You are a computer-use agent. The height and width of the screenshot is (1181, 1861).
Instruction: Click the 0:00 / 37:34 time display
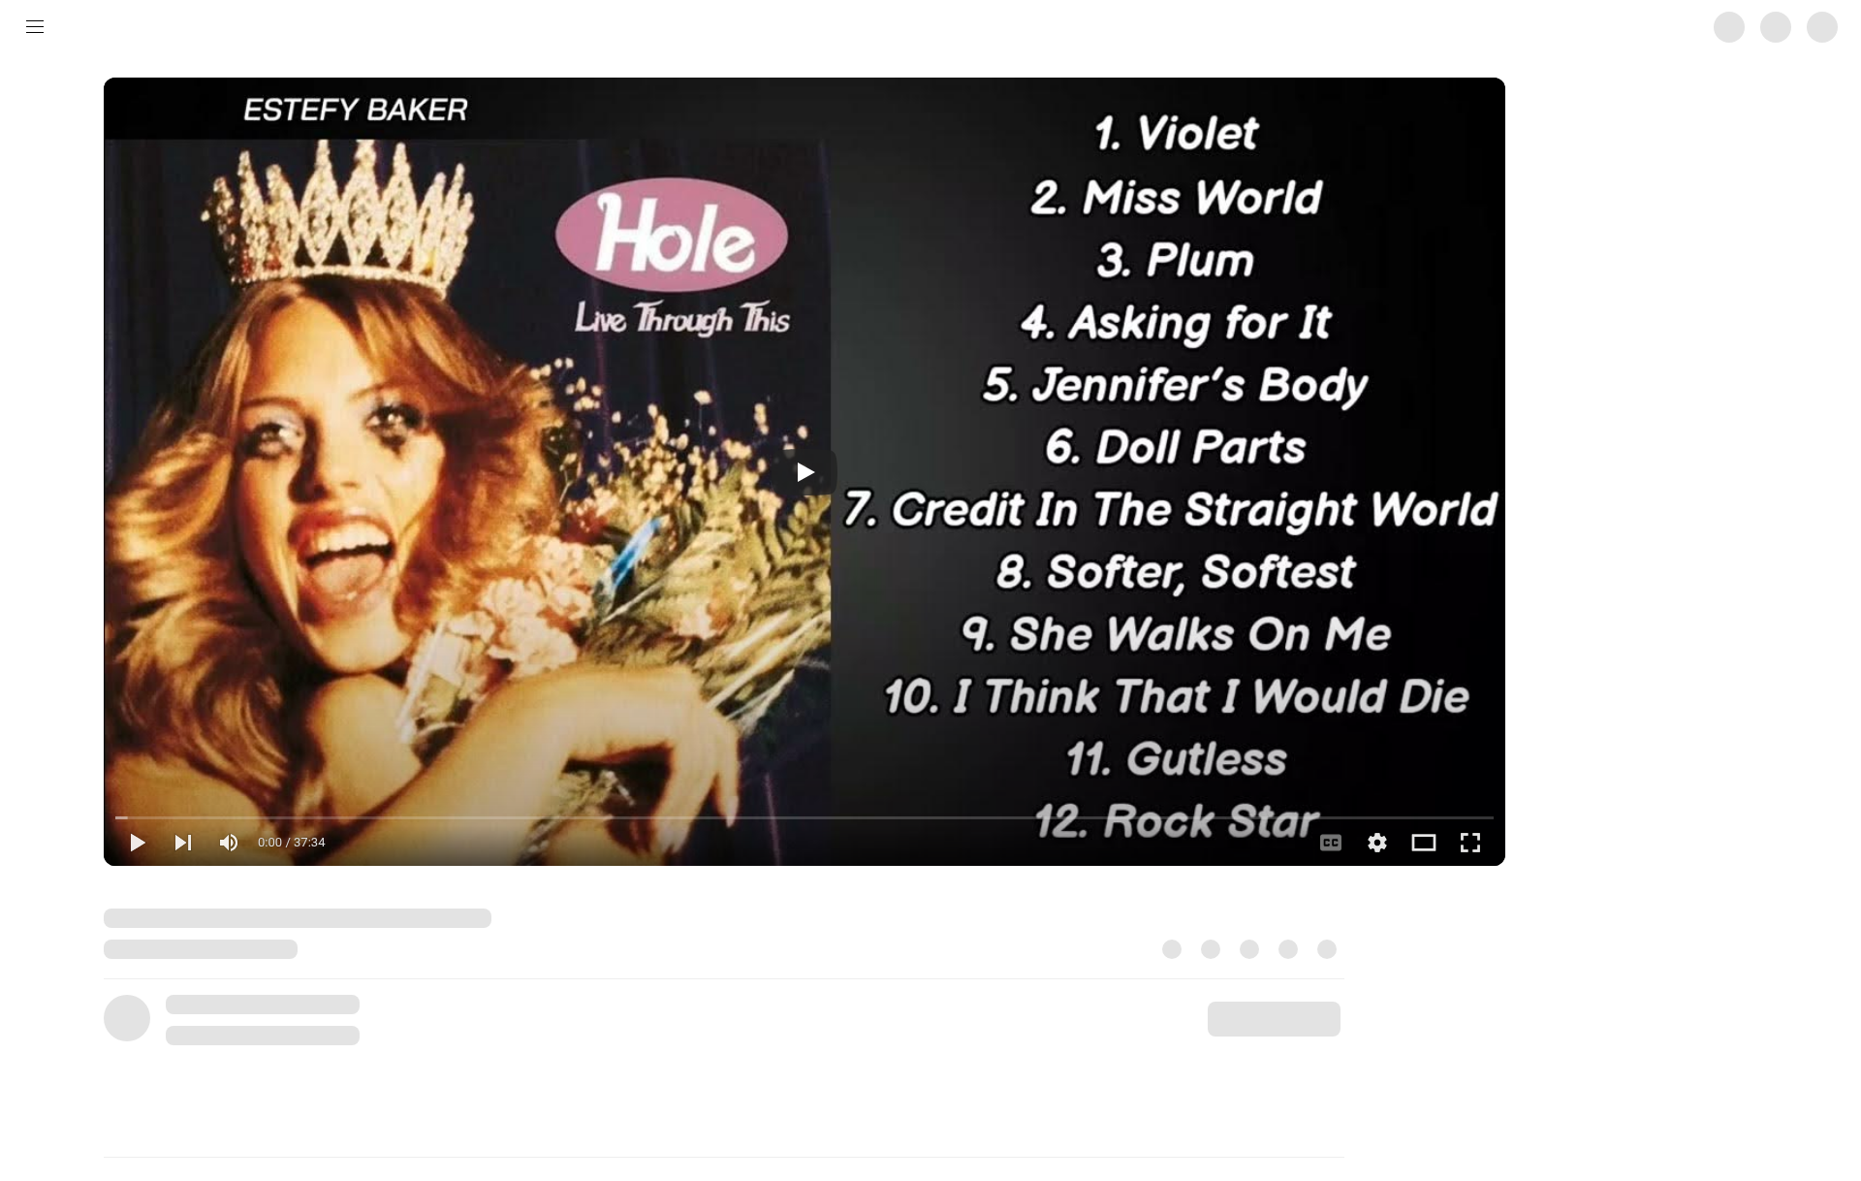pyautogui.click(x=291, y=843)
